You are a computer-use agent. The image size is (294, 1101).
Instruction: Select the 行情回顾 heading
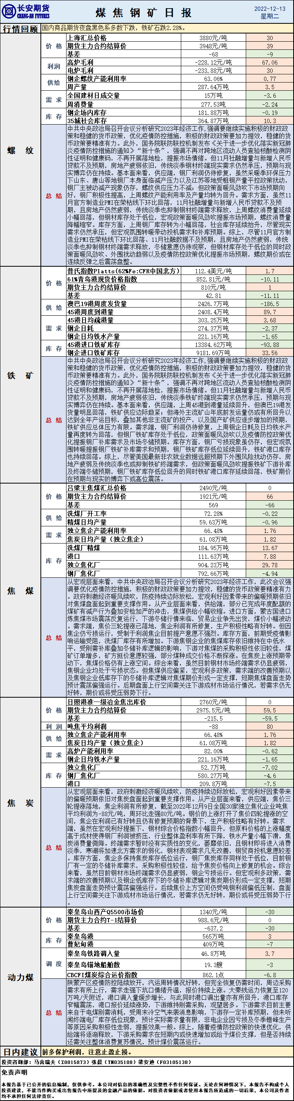click(x=21, y=29)
